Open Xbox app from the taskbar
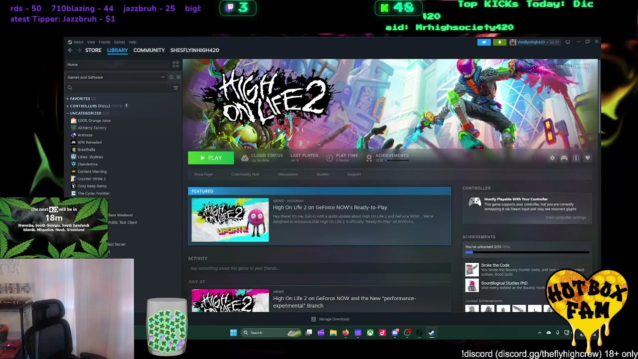This screenshot has width=638, height=359. coord(370,333)
